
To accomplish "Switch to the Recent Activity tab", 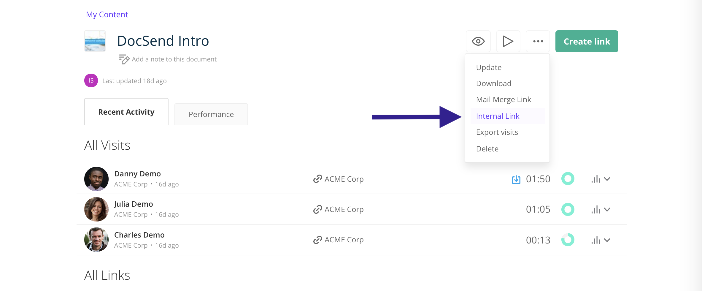I will [x=126, y=112].
